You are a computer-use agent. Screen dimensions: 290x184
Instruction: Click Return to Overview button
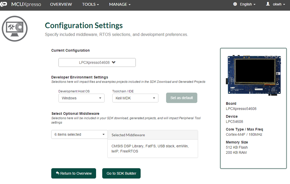coord(74,174)
